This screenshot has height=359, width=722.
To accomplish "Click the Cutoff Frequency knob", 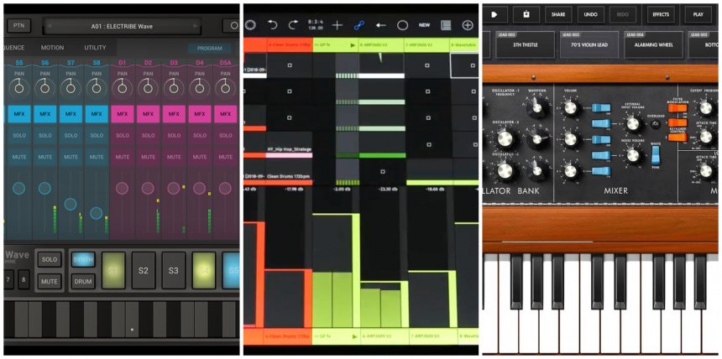I will point(706,108).
